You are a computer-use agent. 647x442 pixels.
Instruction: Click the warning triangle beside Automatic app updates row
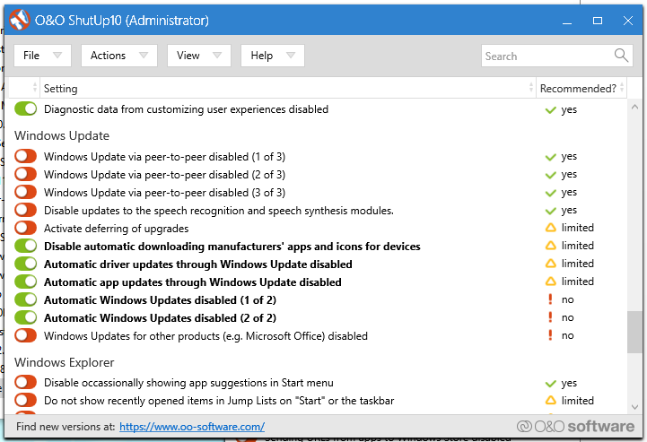pyautogui.click(x=550, y=282)
